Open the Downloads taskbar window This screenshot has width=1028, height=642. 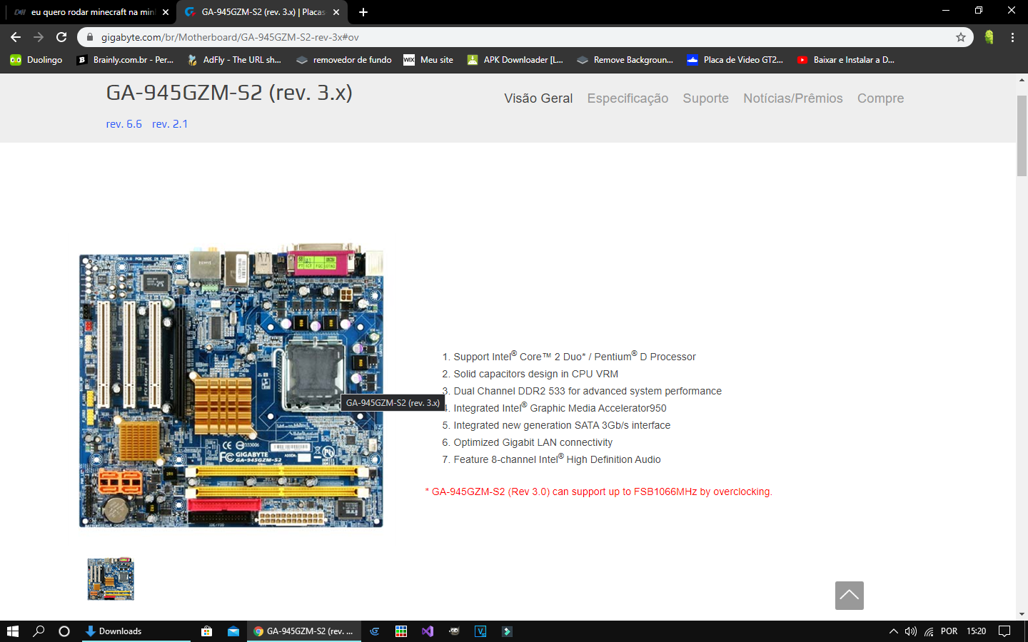point(136,631)
